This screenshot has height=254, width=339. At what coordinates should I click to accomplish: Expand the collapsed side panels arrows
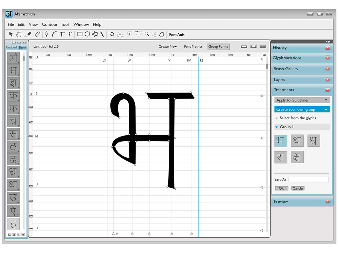pos(328,41)
